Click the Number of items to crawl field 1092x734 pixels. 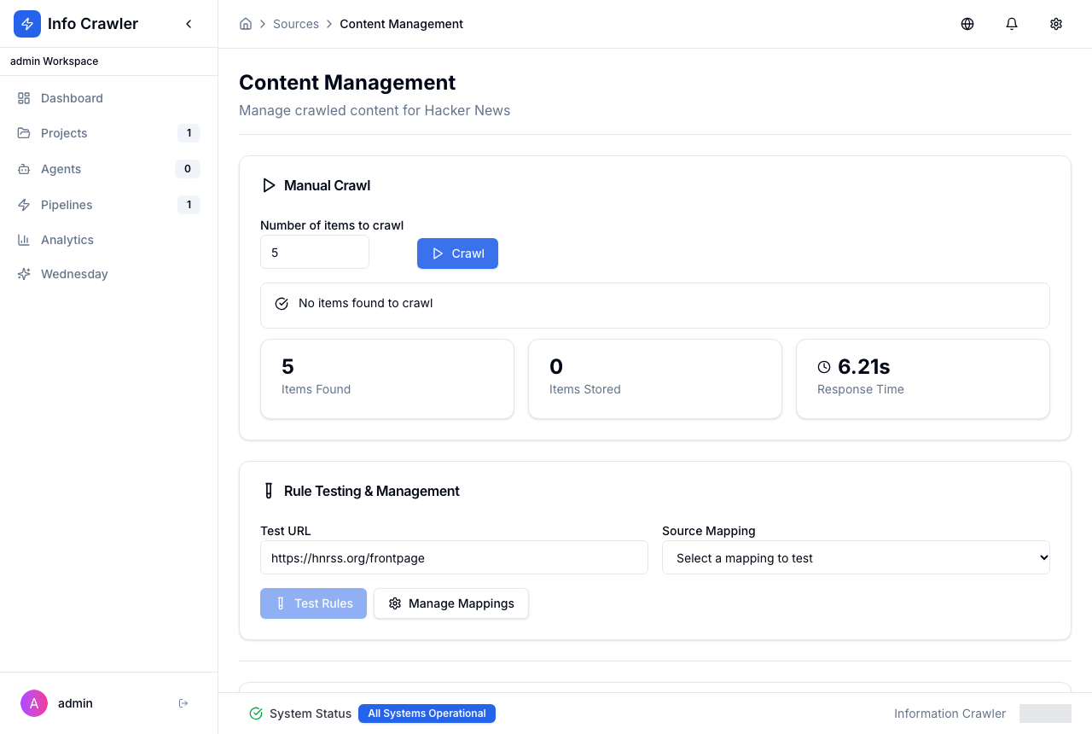315,253
